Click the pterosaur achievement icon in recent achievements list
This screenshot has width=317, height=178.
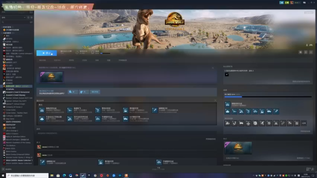coord(70,110)
